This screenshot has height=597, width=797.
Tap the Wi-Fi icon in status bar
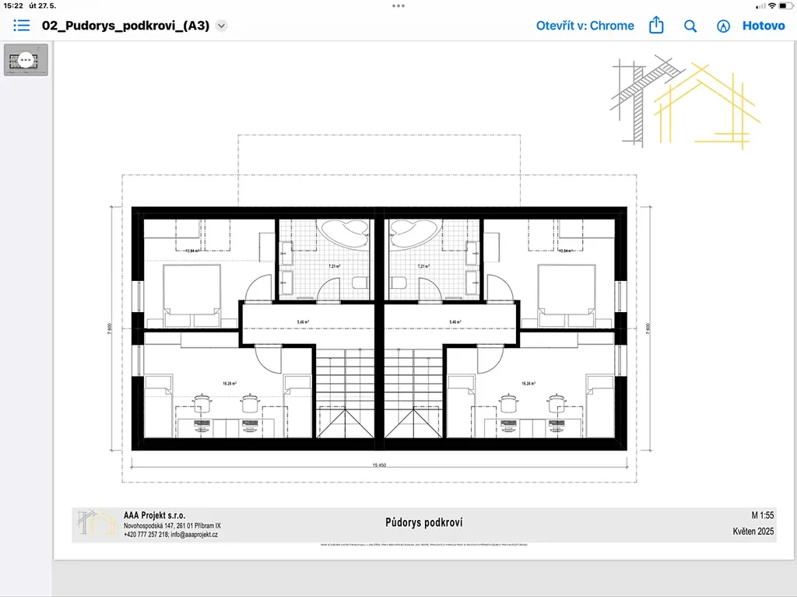[771, 5]
